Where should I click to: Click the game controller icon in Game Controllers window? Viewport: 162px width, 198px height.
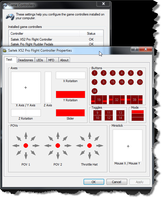pyautogui.click(x=10, y=17)
